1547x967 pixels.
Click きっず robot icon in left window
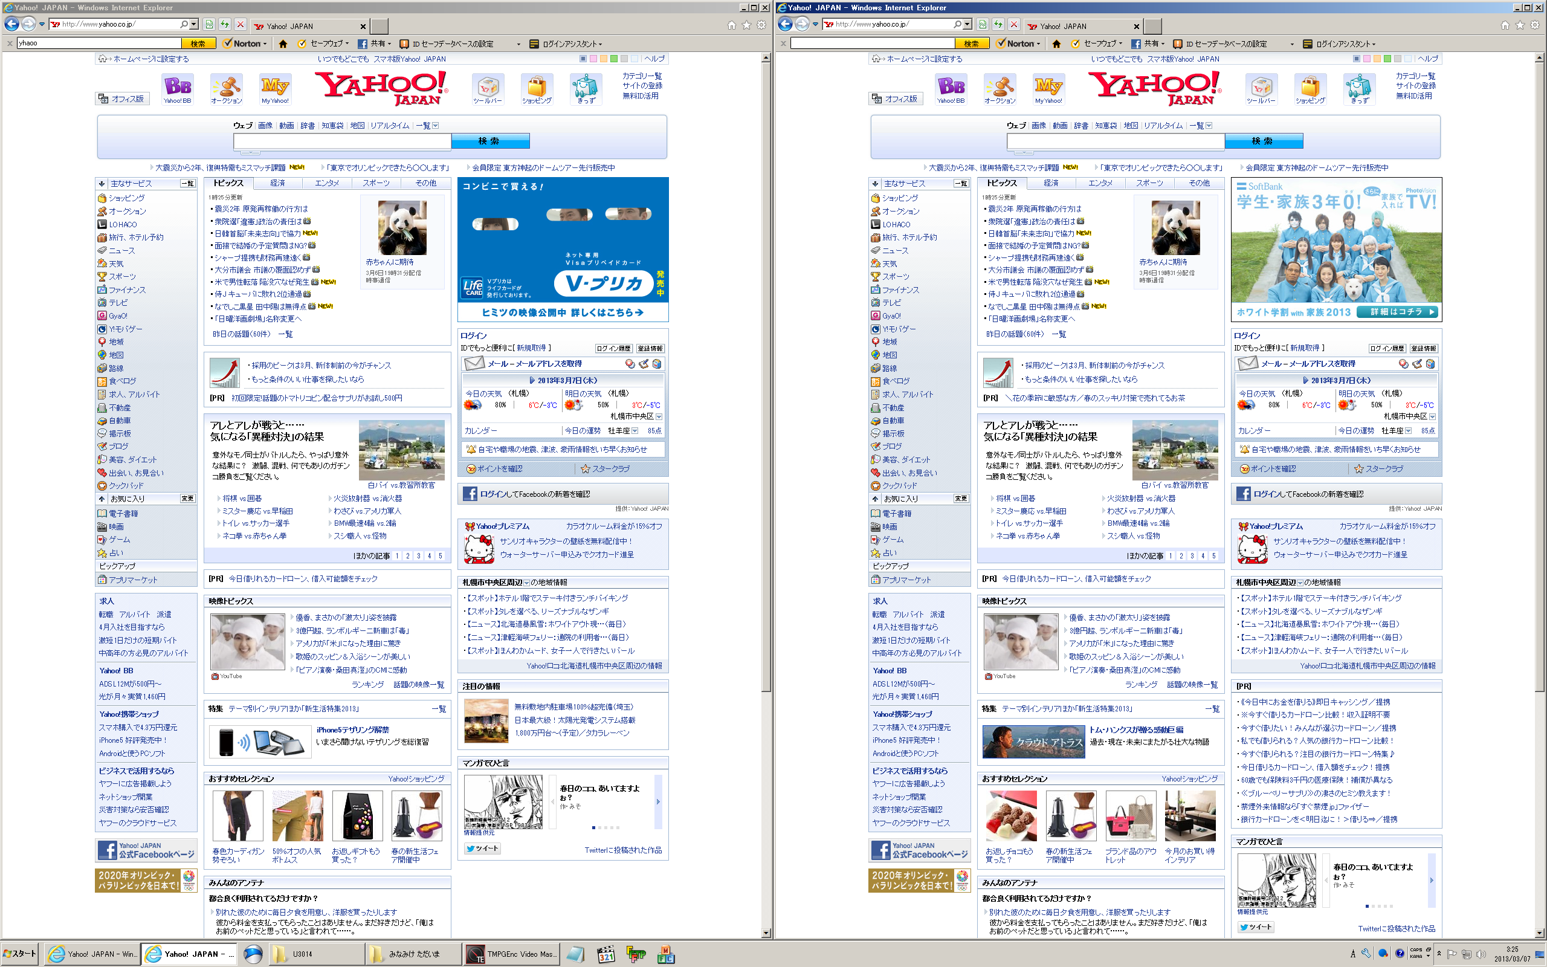click(x=586, y=89)
